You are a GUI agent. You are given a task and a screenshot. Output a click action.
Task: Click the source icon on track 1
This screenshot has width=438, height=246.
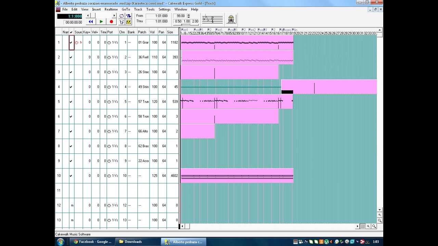point(77,43)
